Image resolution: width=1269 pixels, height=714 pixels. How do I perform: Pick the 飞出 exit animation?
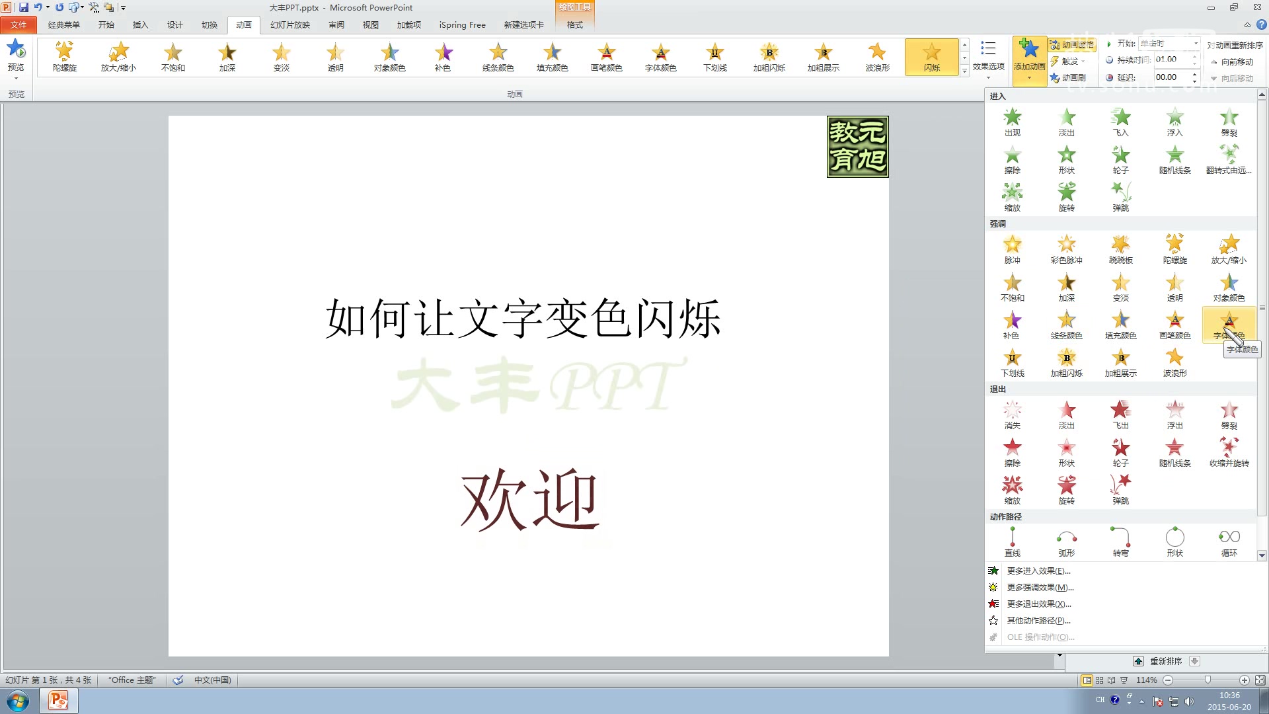tap(1121, 413)
